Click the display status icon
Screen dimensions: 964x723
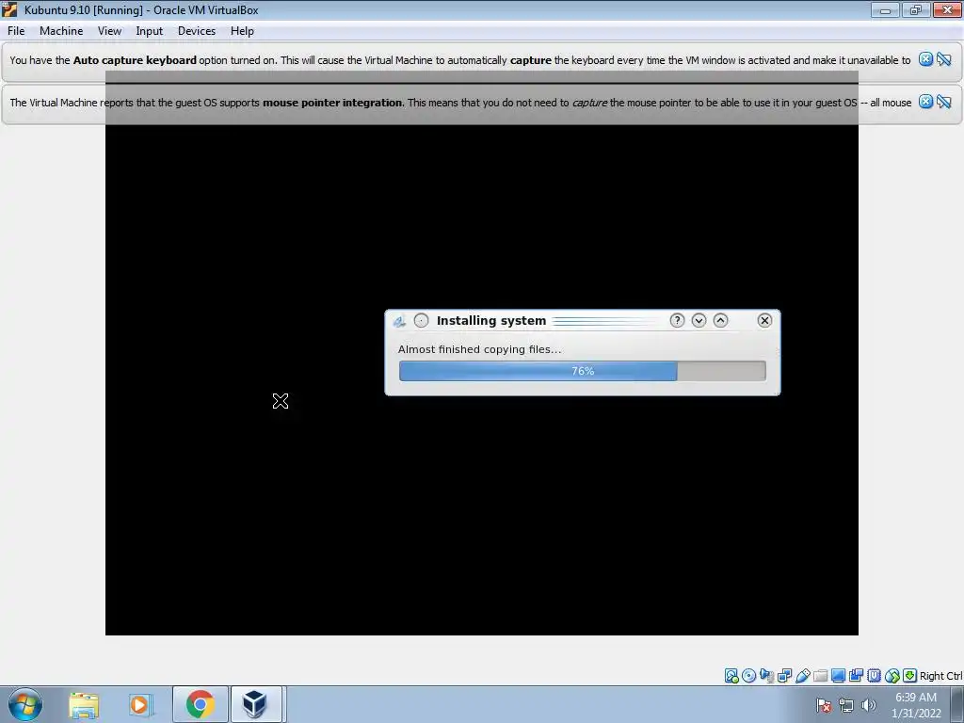click(838, 676)
